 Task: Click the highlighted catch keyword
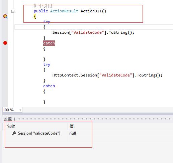[x=49, y=43]
